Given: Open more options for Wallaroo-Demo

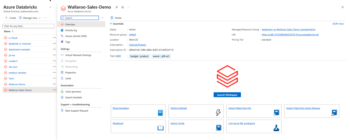Looking at the screenshot, I should pos(54,84).
